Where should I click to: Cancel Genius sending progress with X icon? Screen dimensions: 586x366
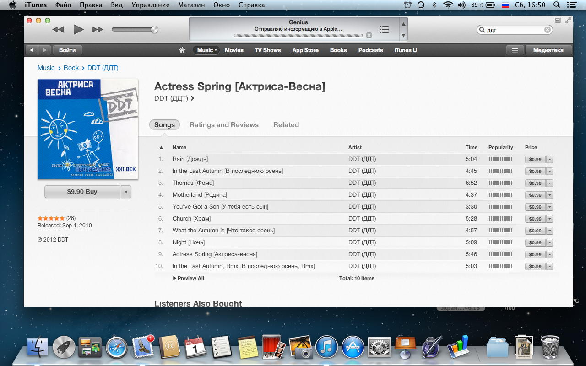[369, 35]
